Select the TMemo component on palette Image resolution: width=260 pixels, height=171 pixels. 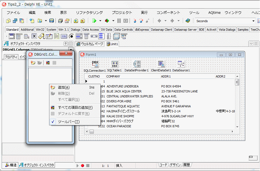[56, 36]
